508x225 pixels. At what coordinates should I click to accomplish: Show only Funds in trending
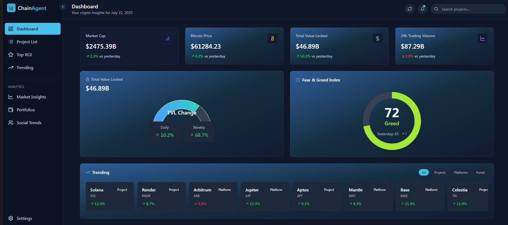pyautogui.click(x=480, y=172)
